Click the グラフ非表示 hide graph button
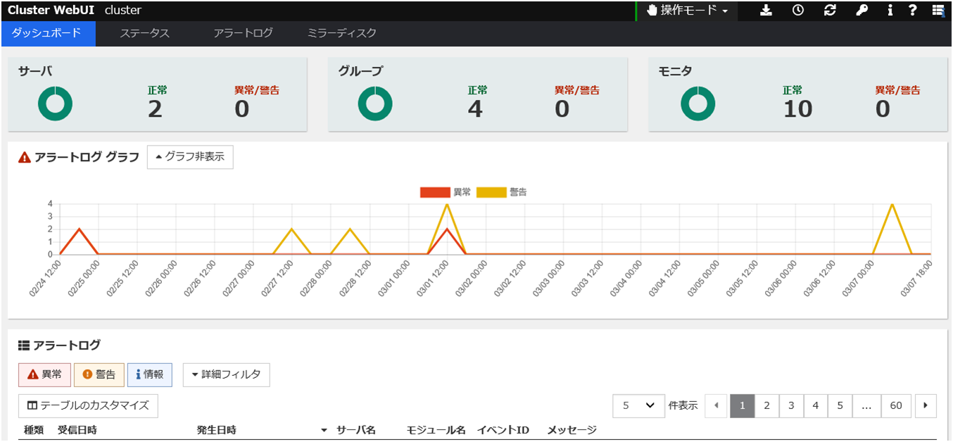This screenshot has height=442, width=953. point(190,157)
